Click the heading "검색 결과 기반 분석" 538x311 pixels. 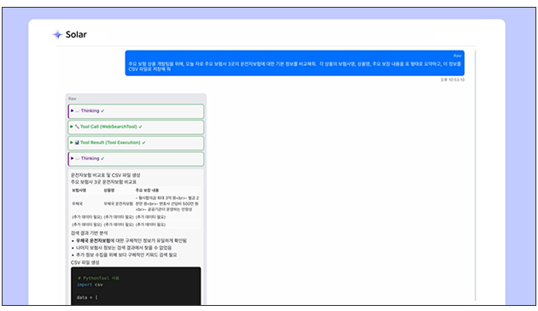89,233
